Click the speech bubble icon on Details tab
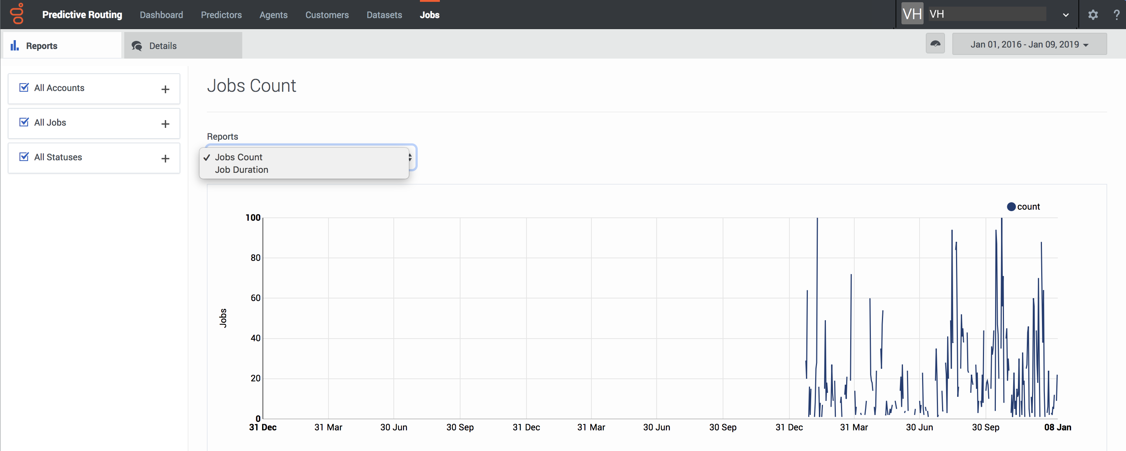This screenshot has height=451, width=1126. [137, 45]
